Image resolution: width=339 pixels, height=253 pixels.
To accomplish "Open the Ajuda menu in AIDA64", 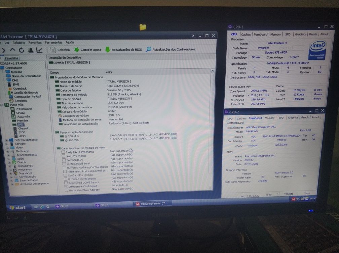I will pyautogui.click(x=70, y=42).
